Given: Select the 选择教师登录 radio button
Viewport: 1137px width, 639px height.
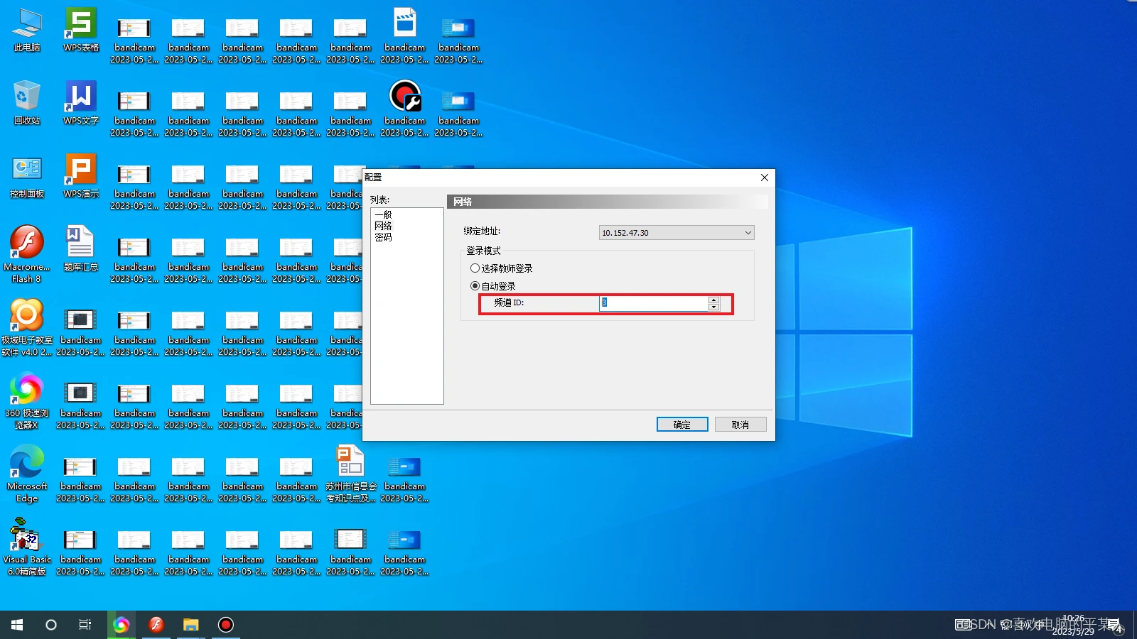Looking at the screenshot, I should tap(475, 268).
